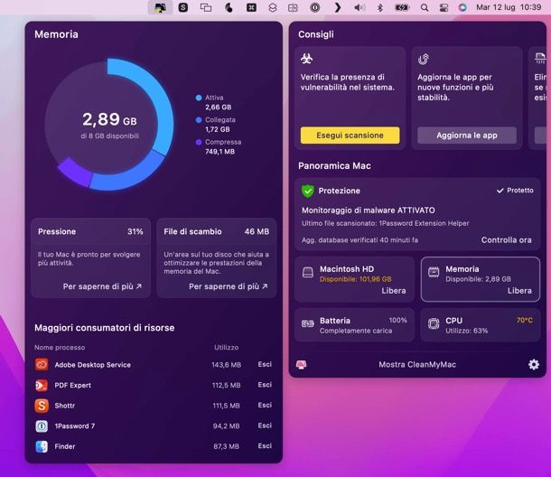The width and height of the screenshot is (551, 477).
Task: Click the Macintosh HD disk icon
Action: (x=308, y=273)
